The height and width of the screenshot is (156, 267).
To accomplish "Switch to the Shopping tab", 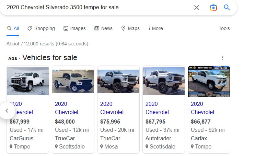I will tap(41, 28).
